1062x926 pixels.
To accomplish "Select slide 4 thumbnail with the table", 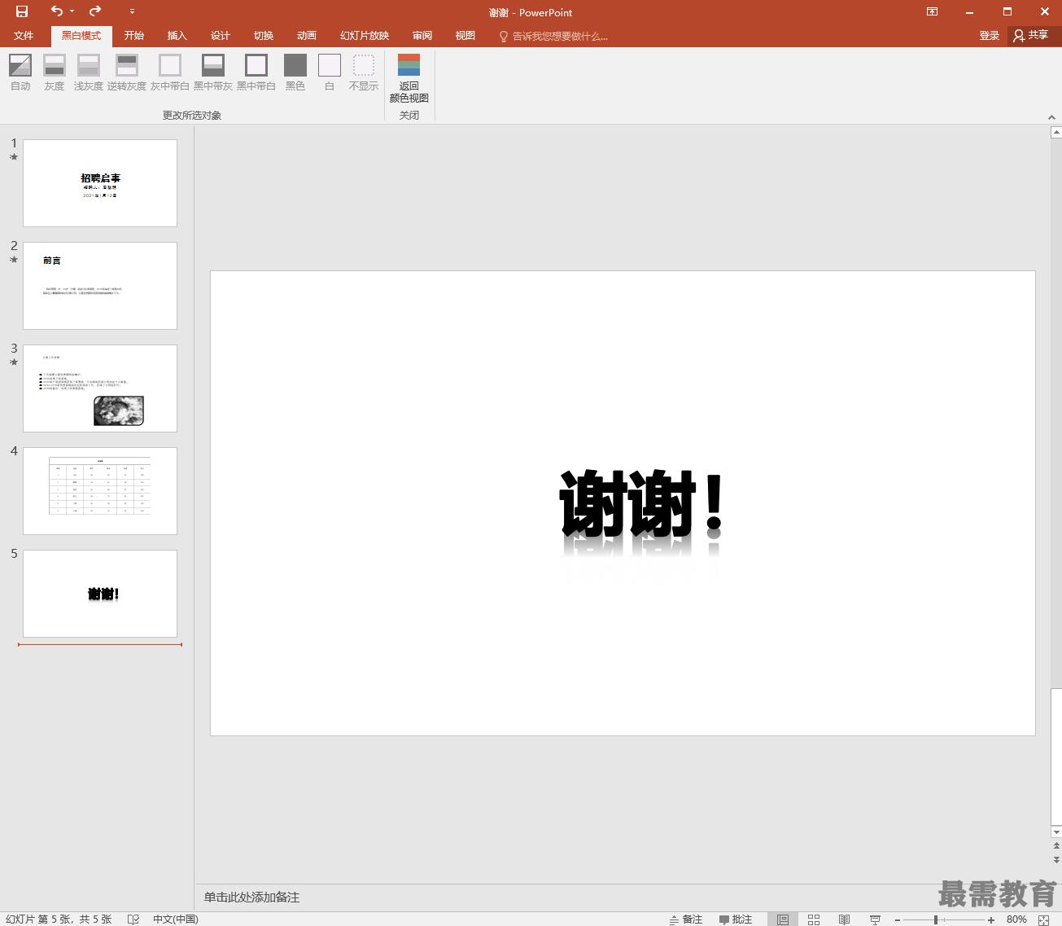I will 100,491.
